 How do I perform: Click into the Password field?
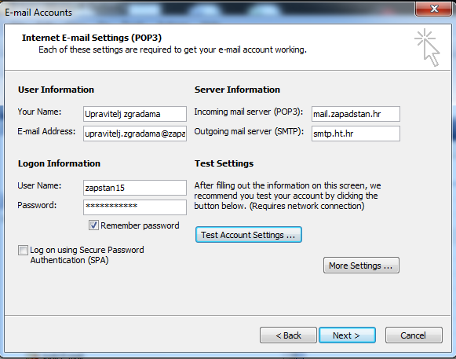coord(135,207)
